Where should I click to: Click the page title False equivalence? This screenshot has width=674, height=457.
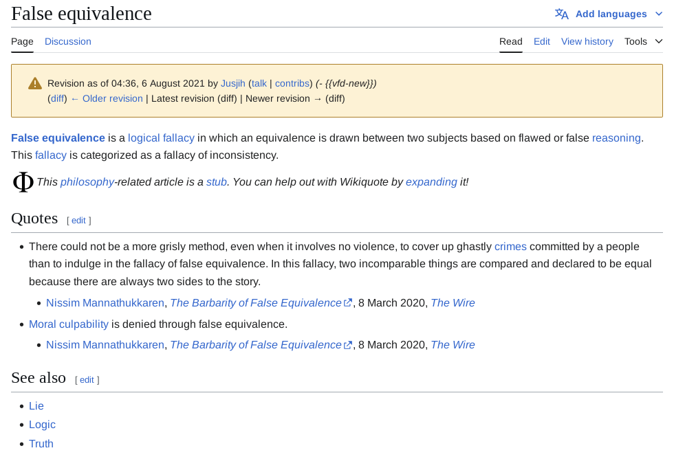81,14
